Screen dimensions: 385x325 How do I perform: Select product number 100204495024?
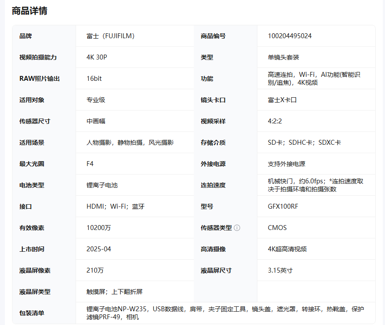[x=290, y=36]
